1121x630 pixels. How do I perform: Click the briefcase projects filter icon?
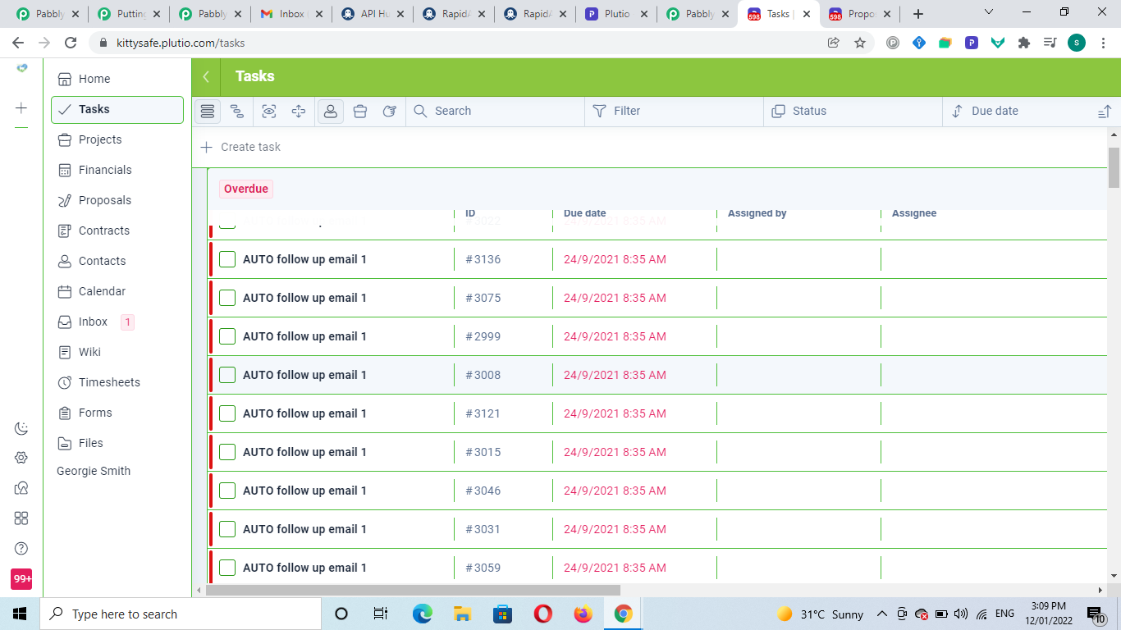pyautogui.click(x=360, y=111)
